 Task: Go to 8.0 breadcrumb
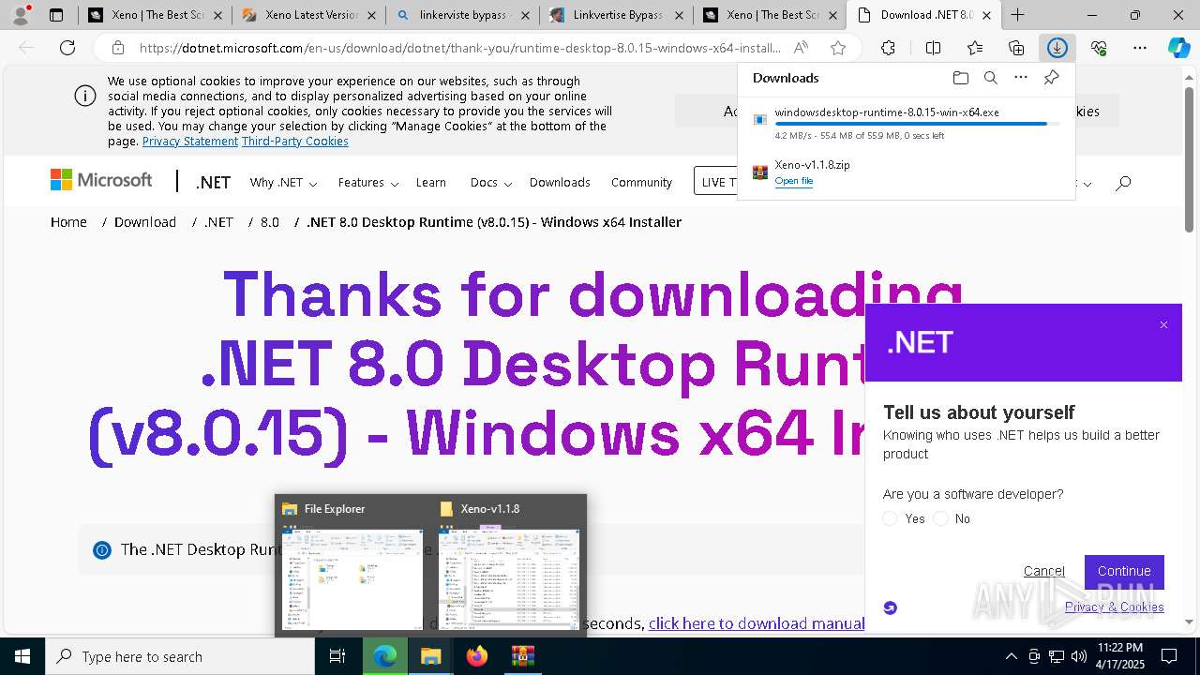pos(270,222)
